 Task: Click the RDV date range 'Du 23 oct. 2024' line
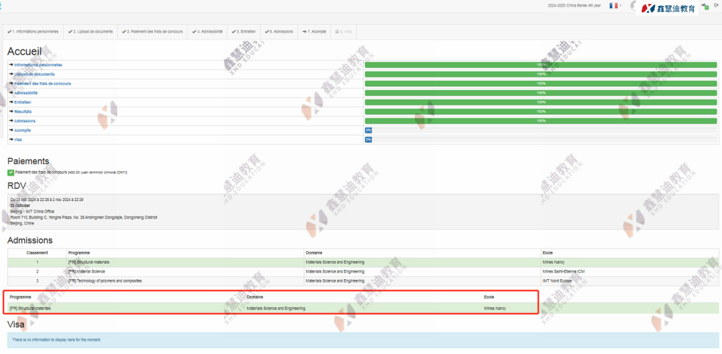coord(47,199)
